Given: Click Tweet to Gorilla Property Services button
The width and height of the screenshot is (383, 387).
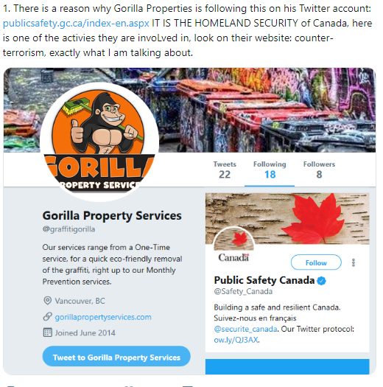Looking at the screenshot, I should (116, 356).
